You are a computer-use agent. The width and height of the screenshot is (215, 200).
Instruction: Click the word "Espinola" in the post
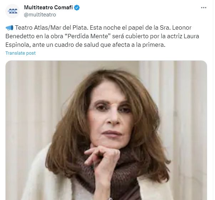(18, 45)
